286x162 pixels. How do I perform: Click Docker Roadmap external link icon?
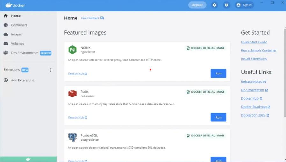(269, 107)
